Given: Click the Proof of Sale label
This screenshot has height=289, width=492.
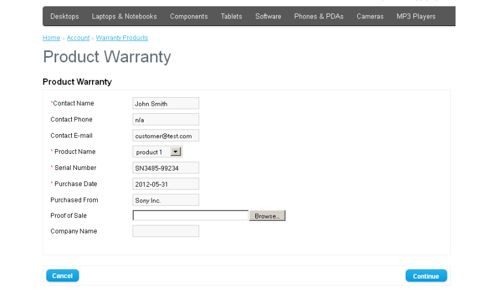Looking at the screenshot, I should click(68, 216).
